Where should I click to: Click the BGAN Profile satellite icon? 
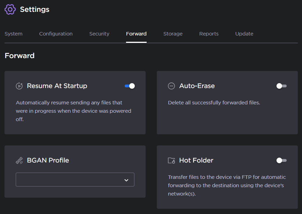(x=19, y=160)
